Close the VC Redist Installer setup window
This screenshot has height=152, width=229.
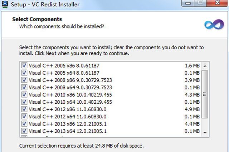(x=217, y=3)
